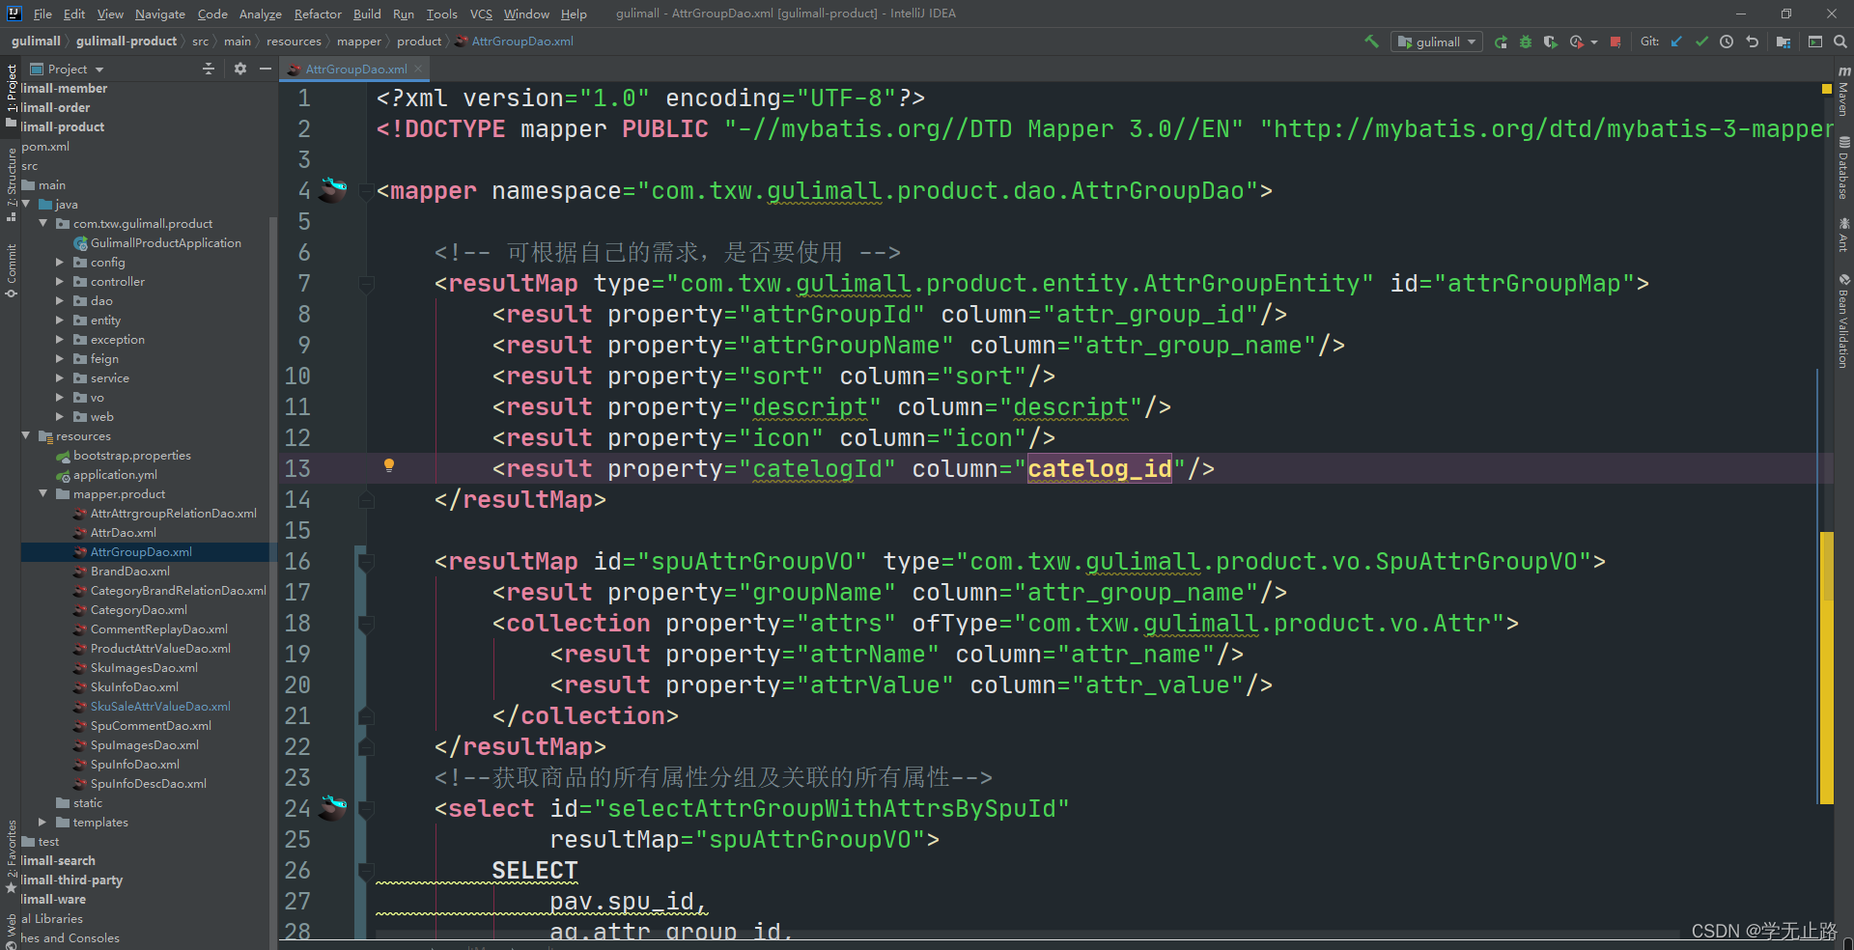Open AttrDao.xml in project tree
Viewport: 1854px width, 950px height.
[x=115, y=533]
